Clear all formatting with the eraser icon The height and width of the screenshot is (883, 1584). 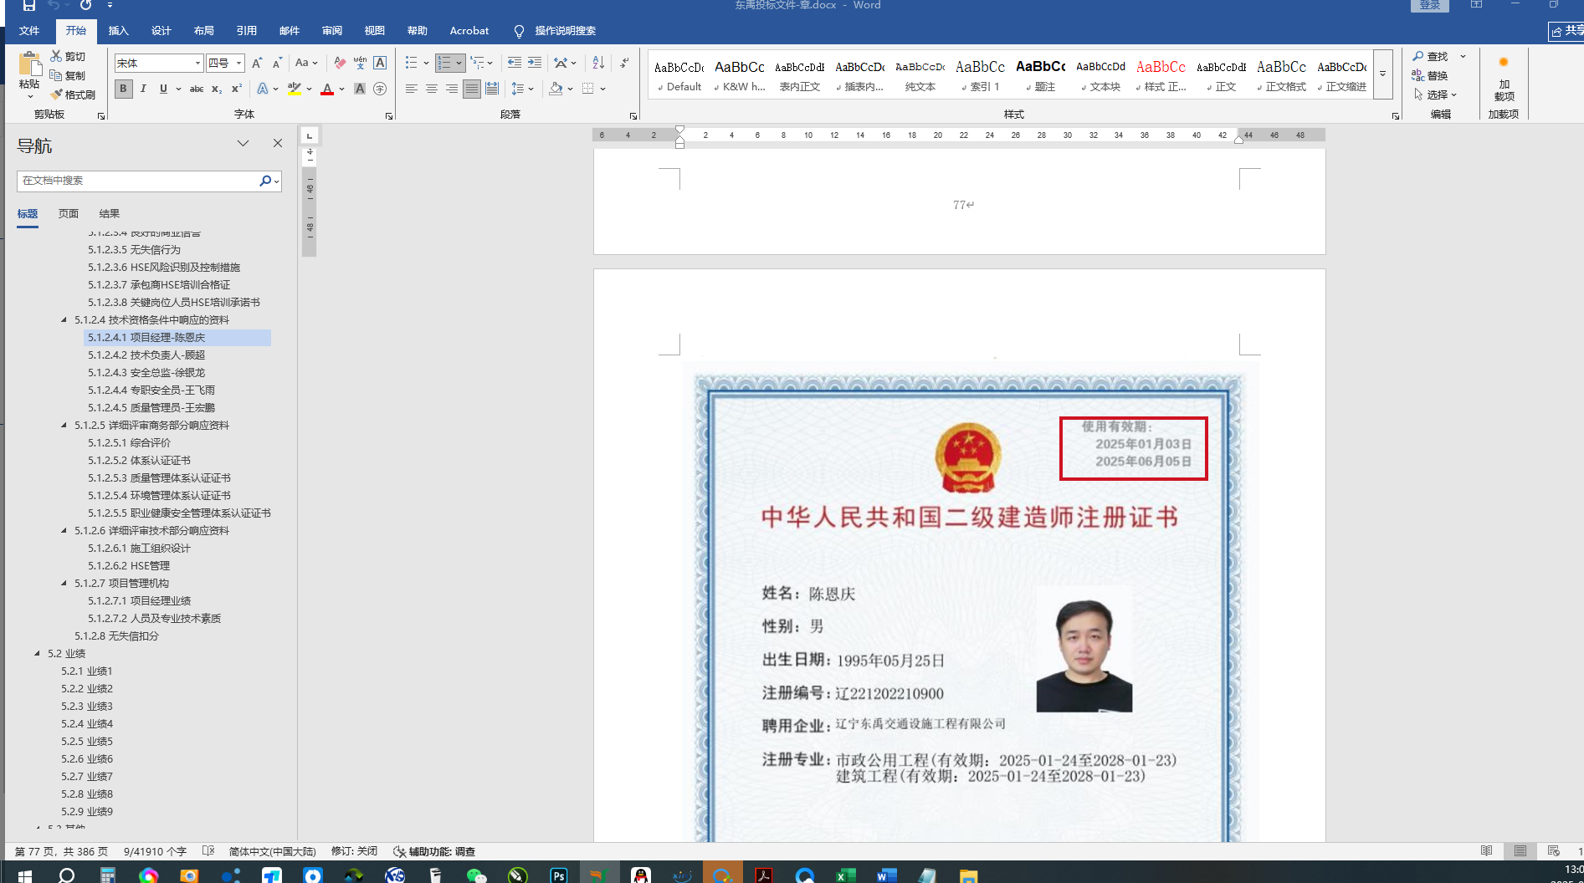340,63
